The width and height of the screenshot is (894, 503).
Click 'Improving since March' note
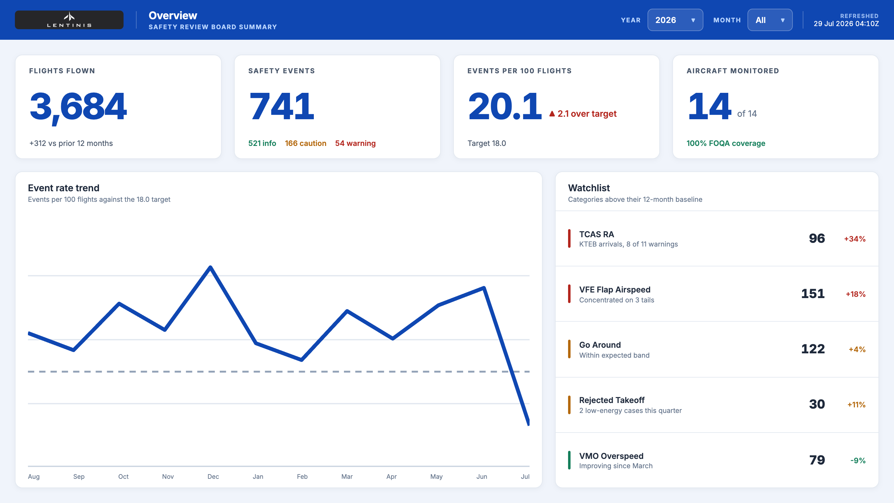[616, 466]
